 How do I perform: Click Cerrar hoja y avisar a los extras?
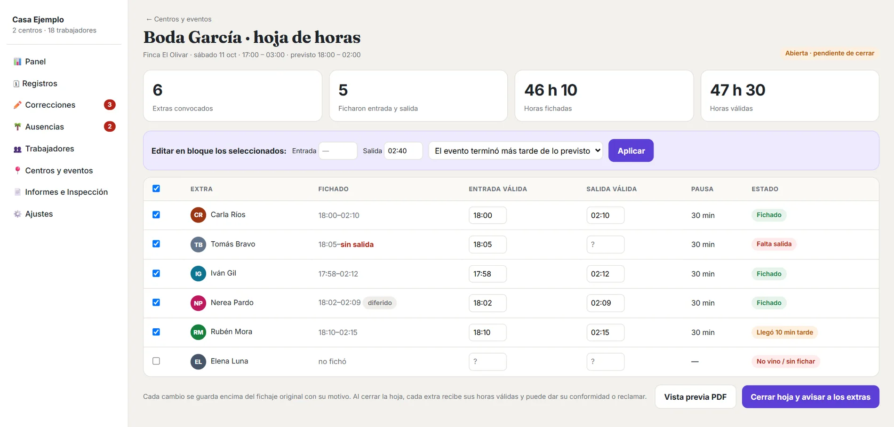coord(810,397)
